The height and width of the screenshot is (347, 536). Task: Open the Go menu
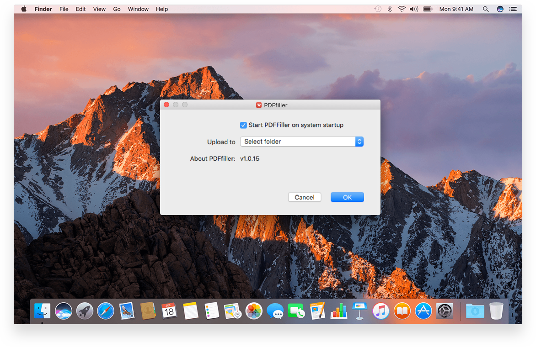pyautogui.click(x=117, y=9)
